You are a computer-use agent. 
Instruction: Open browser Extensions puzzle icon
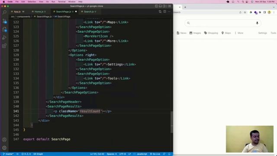click(x=260, y=13)
